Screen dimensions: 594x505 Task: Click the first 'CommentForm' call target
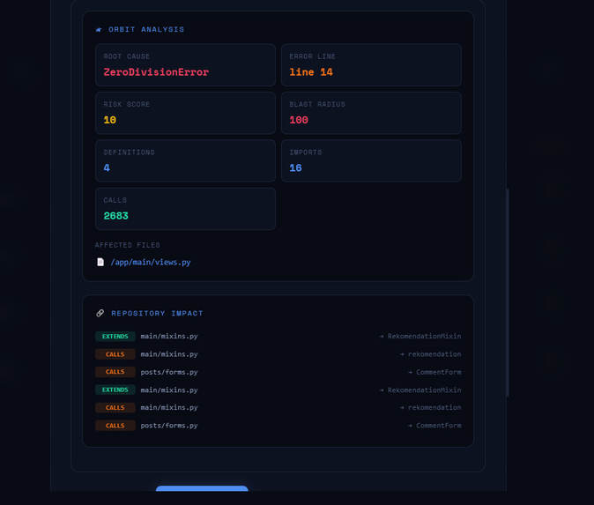pyautogui.click(x=439, y=372)
